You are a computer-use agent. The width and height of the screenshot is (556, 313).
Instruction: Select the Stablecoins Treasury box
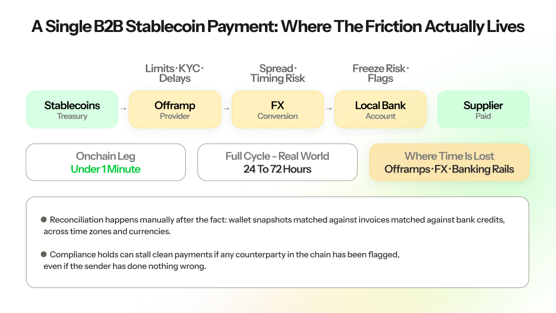(x=72, y=109)
